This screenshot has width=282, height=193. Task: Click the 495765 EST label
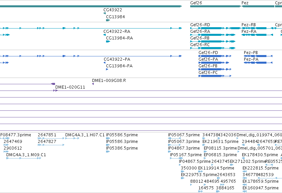coord(228,181)
